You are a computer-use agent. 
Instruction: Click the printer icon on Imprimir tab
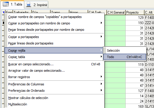pyautogui.click(x=29, y=5)
